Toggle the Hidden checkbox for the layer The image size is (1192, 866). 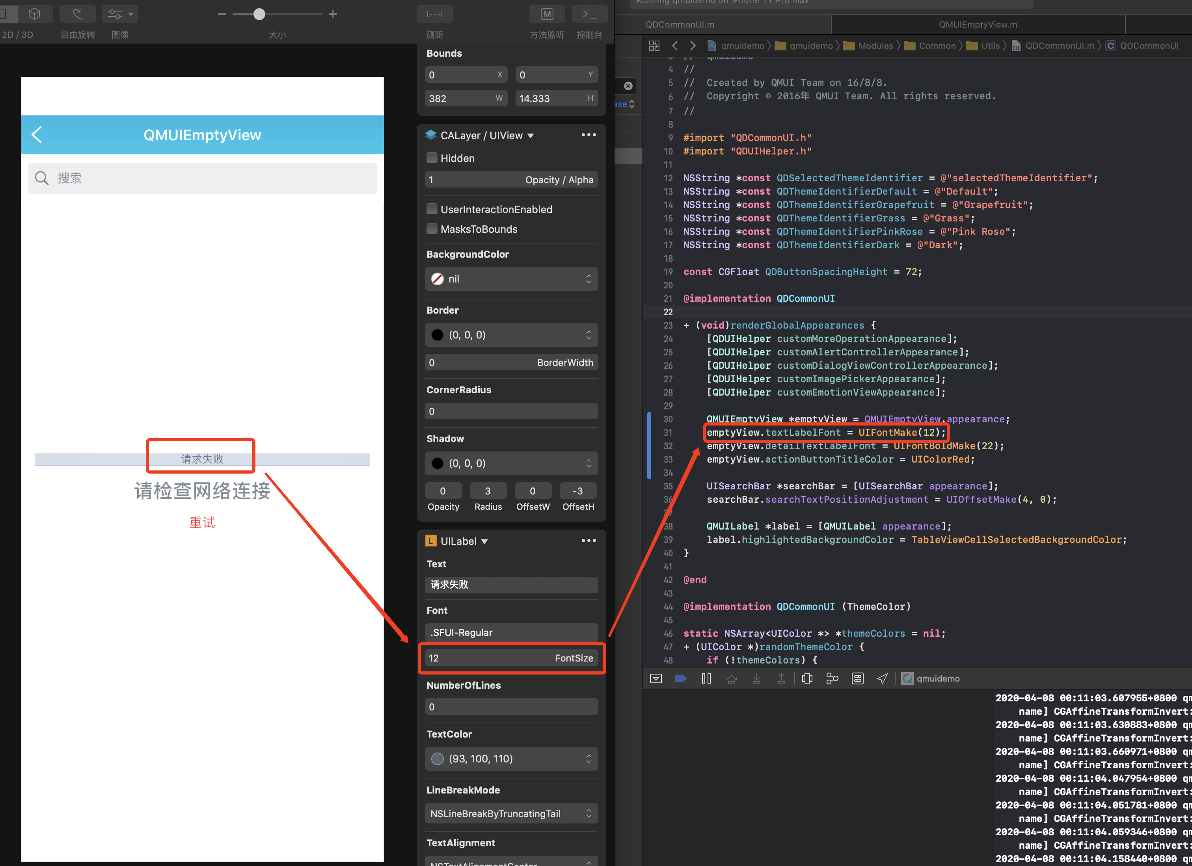click(x=432, y=158)
